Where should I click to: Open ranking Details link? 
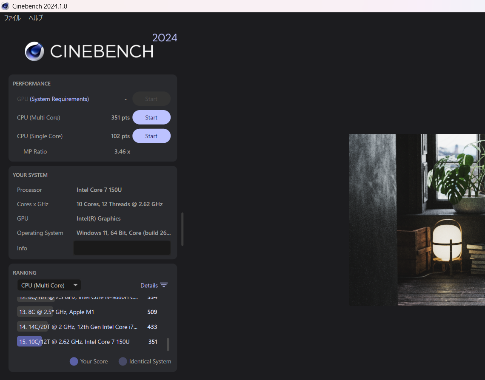[x=149, y=286]
